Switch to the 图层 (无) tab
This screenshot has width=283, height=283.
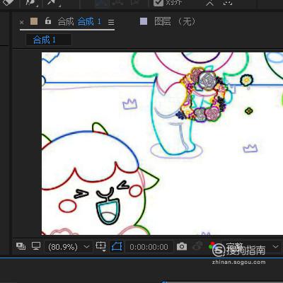[x=175, y=22]
